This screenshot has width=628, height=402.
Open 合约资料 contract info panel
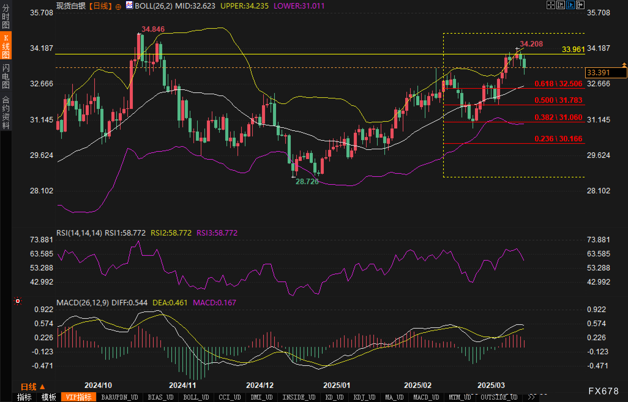pos(6,112)
